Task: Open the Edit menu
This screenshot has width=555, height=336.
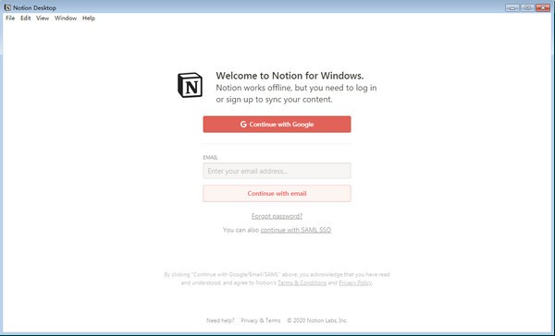Action: point(26,18)
